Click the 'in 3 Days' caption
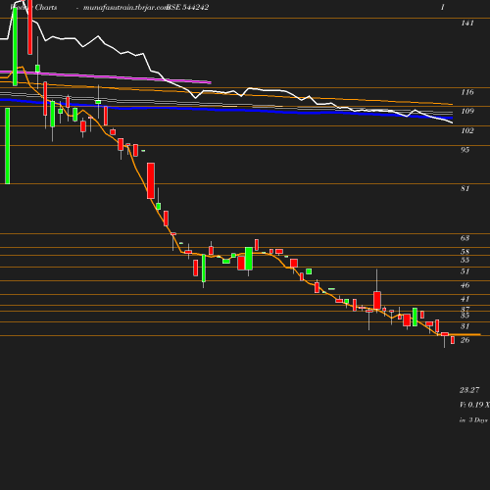490x490 pixels. (473, 420)
